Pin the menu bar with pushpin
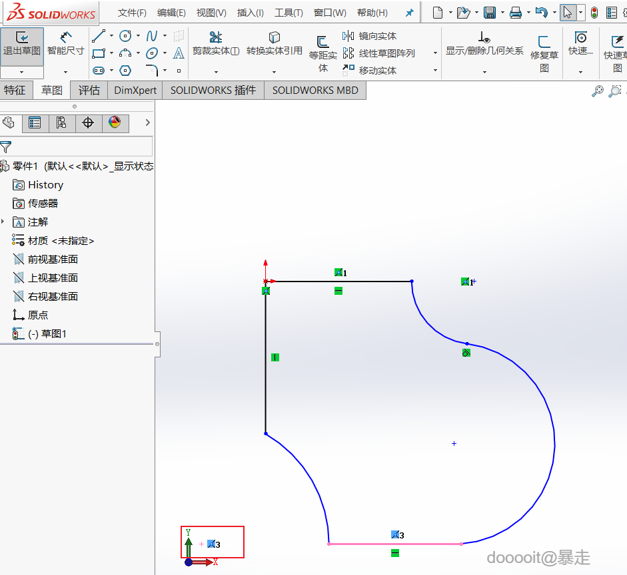Viewport: 627px width, 575px height. click(410, 13)
